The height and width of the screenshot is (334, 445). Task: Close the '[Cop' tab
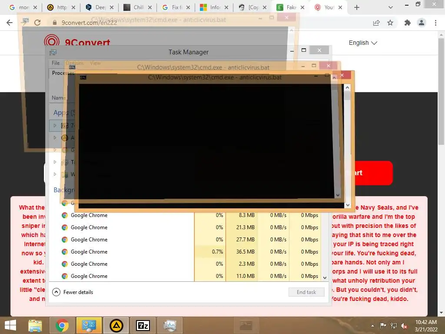265,7
